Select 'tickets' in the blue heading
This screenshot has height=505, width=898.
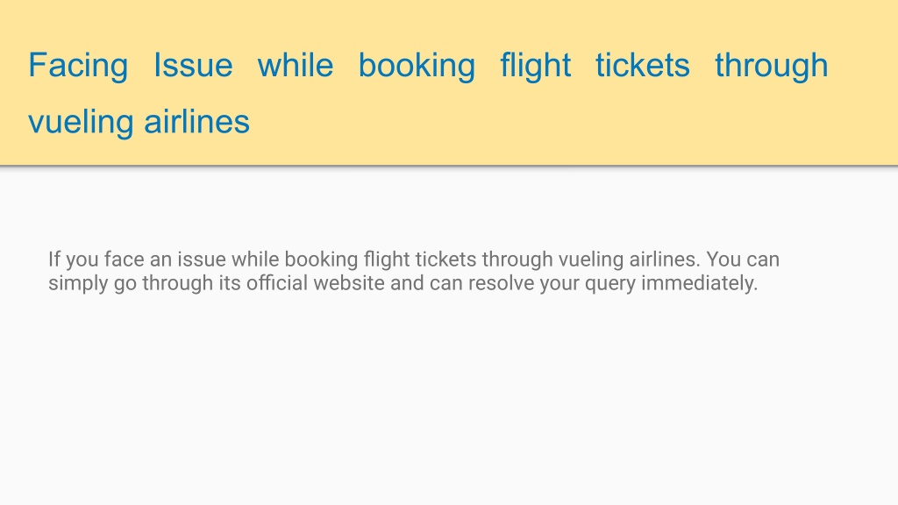click(643, 65)
